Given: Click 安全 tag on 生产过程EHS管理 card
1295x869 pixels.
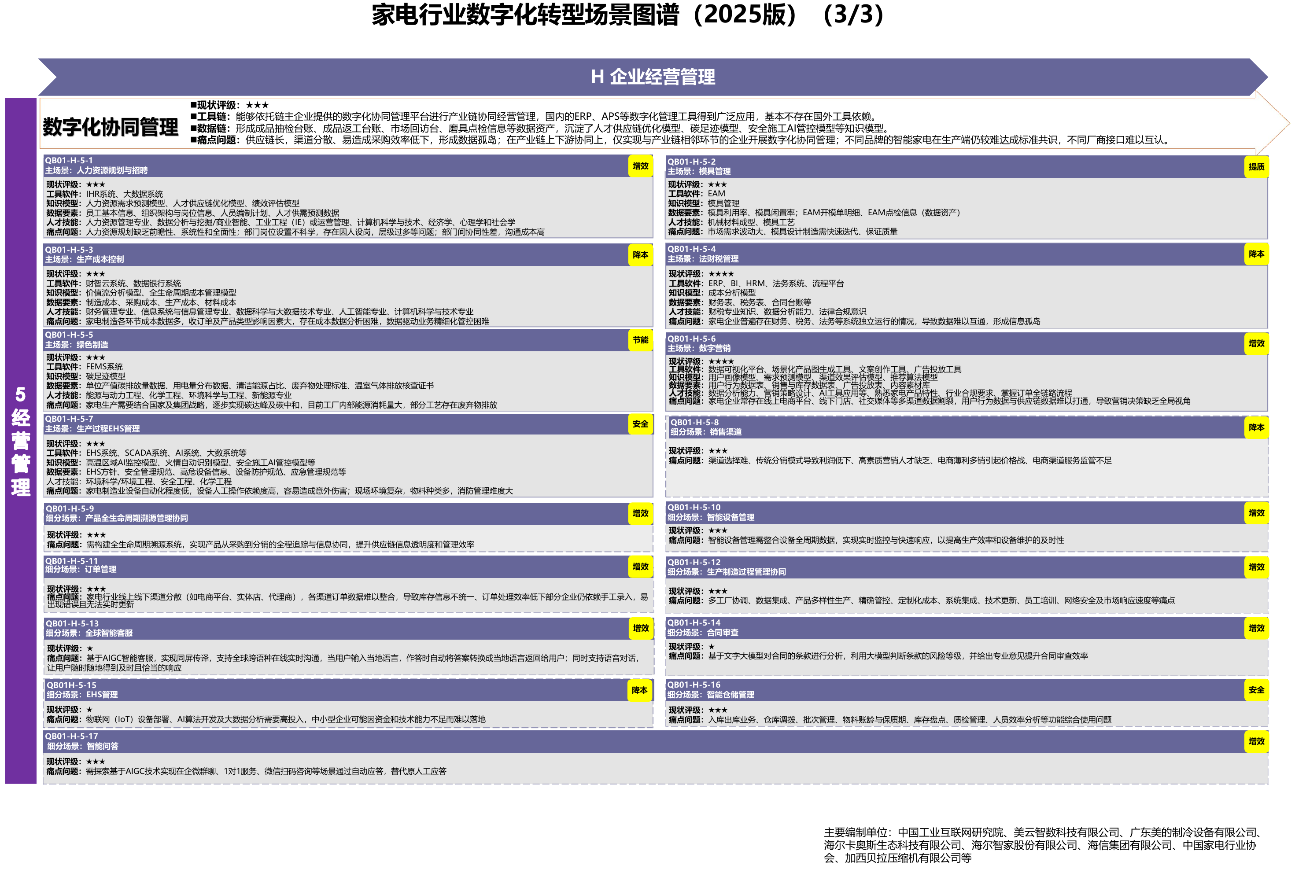Looking at the screenshot, I should point(640,424).
